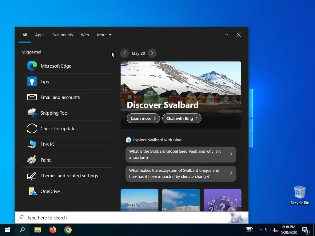Click the Email and accounts envelope icon
Screen dimensions: 315x236
tap(32, 97)
